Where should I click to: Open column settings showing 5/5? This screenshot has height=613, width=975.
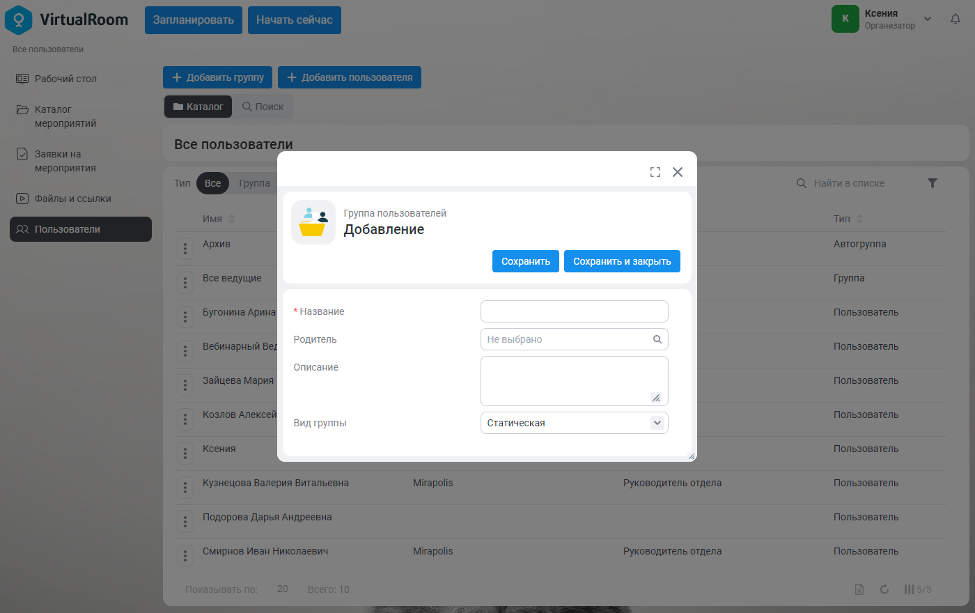[x=918, y=589]
